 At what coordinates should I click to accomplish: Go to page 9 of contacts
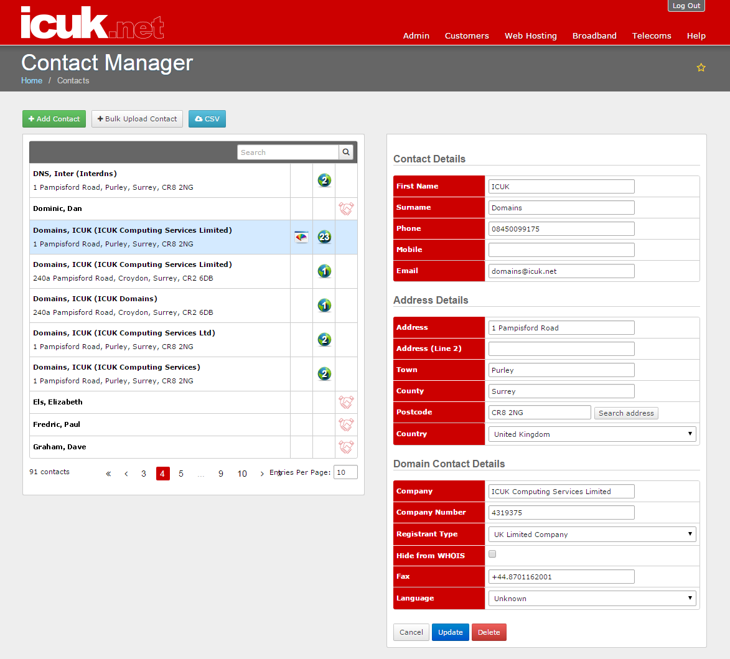221,474
